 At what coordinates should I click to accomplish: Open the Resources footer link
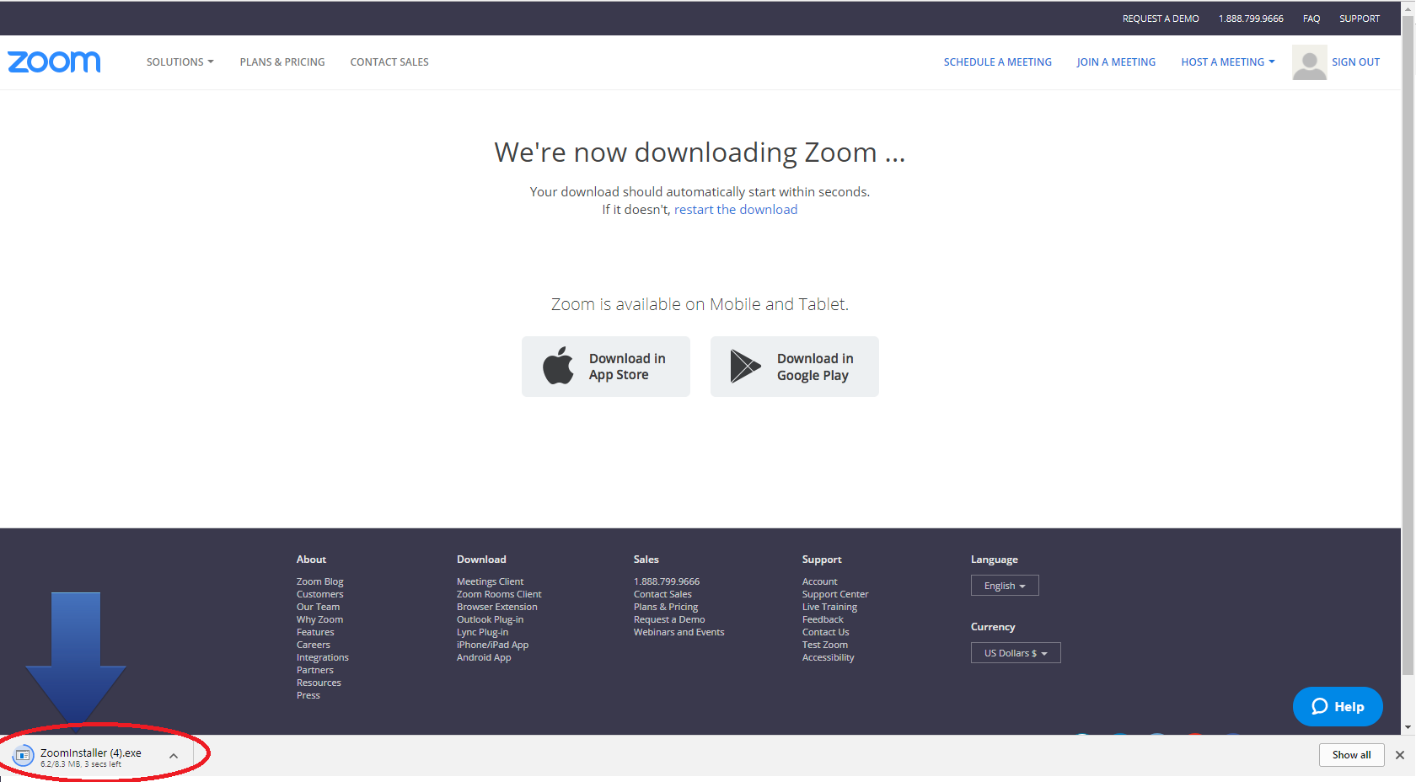pos(319,683)
